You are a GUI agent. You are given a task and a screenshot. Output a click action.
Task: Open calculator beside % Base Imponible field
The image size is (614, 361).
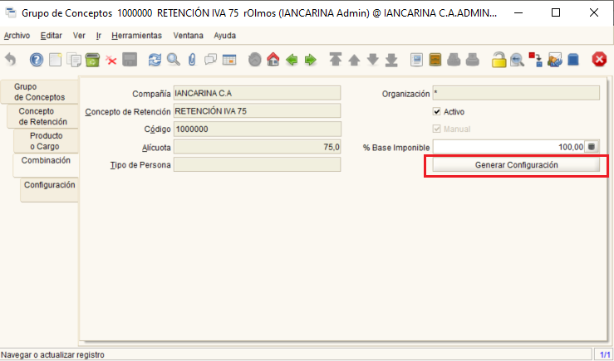coord(592,147)
